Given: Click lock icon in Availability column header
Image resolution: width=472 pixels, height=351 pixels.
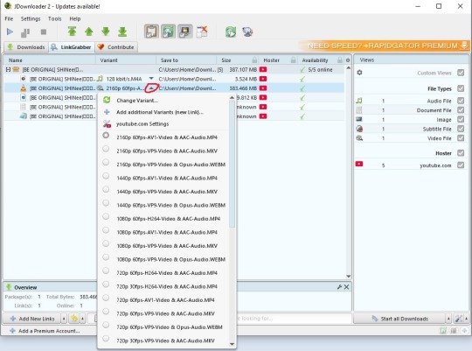Looking at the screenshot, I should tap(340, 60).
